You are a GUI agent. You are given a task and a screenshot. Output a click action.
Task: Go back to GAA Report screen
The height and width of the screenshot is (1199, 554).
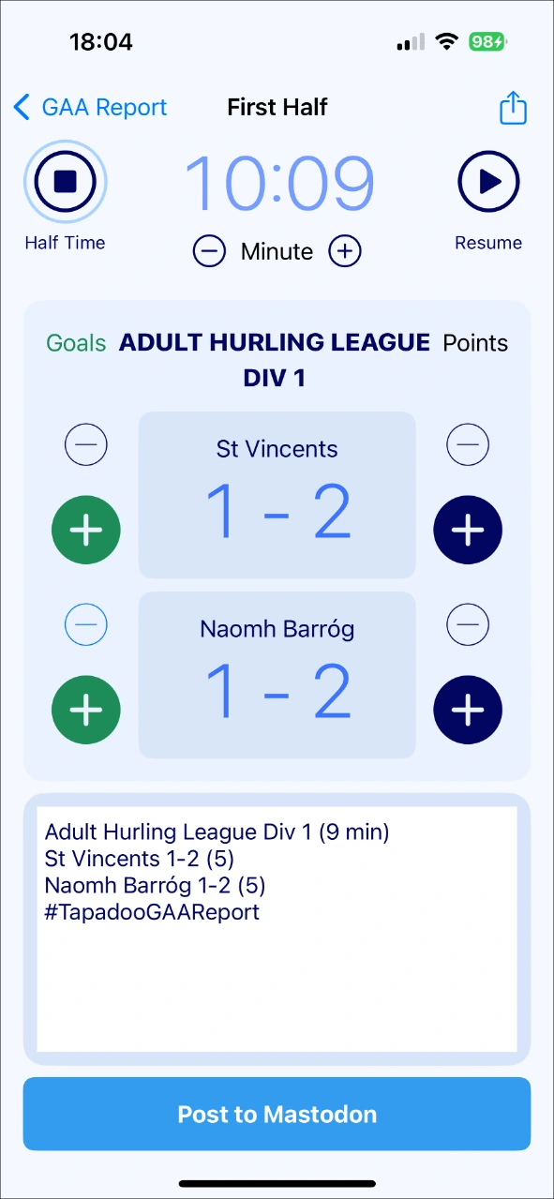pyautogui.click(x=89, y=107)
